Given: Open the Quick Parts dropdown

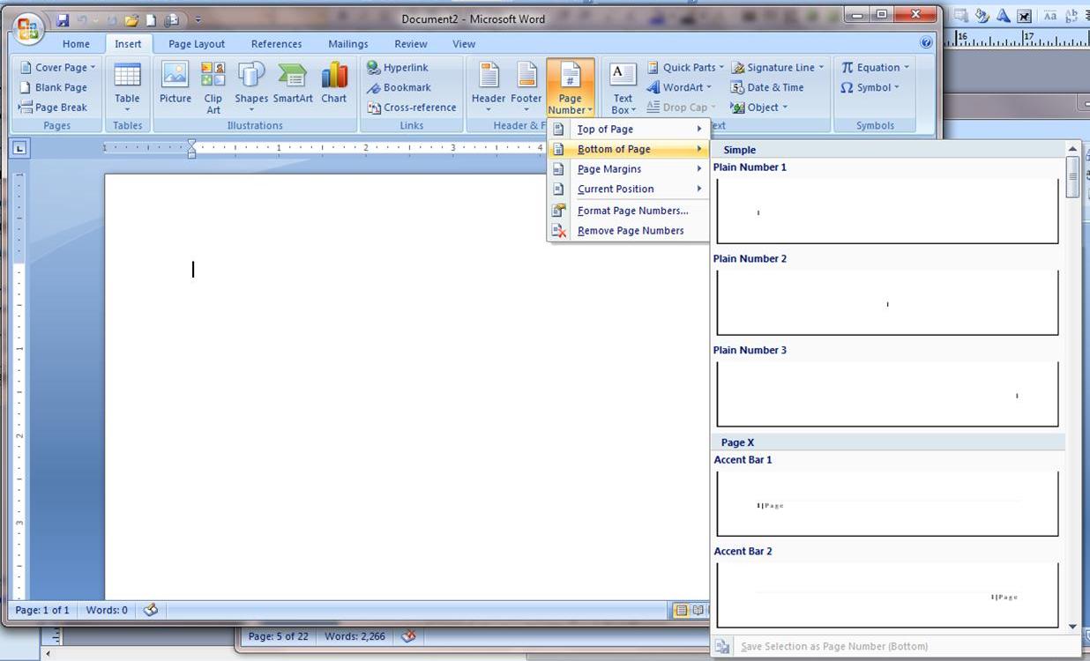Looking at the screenshot, I should (x=684, y=68).
